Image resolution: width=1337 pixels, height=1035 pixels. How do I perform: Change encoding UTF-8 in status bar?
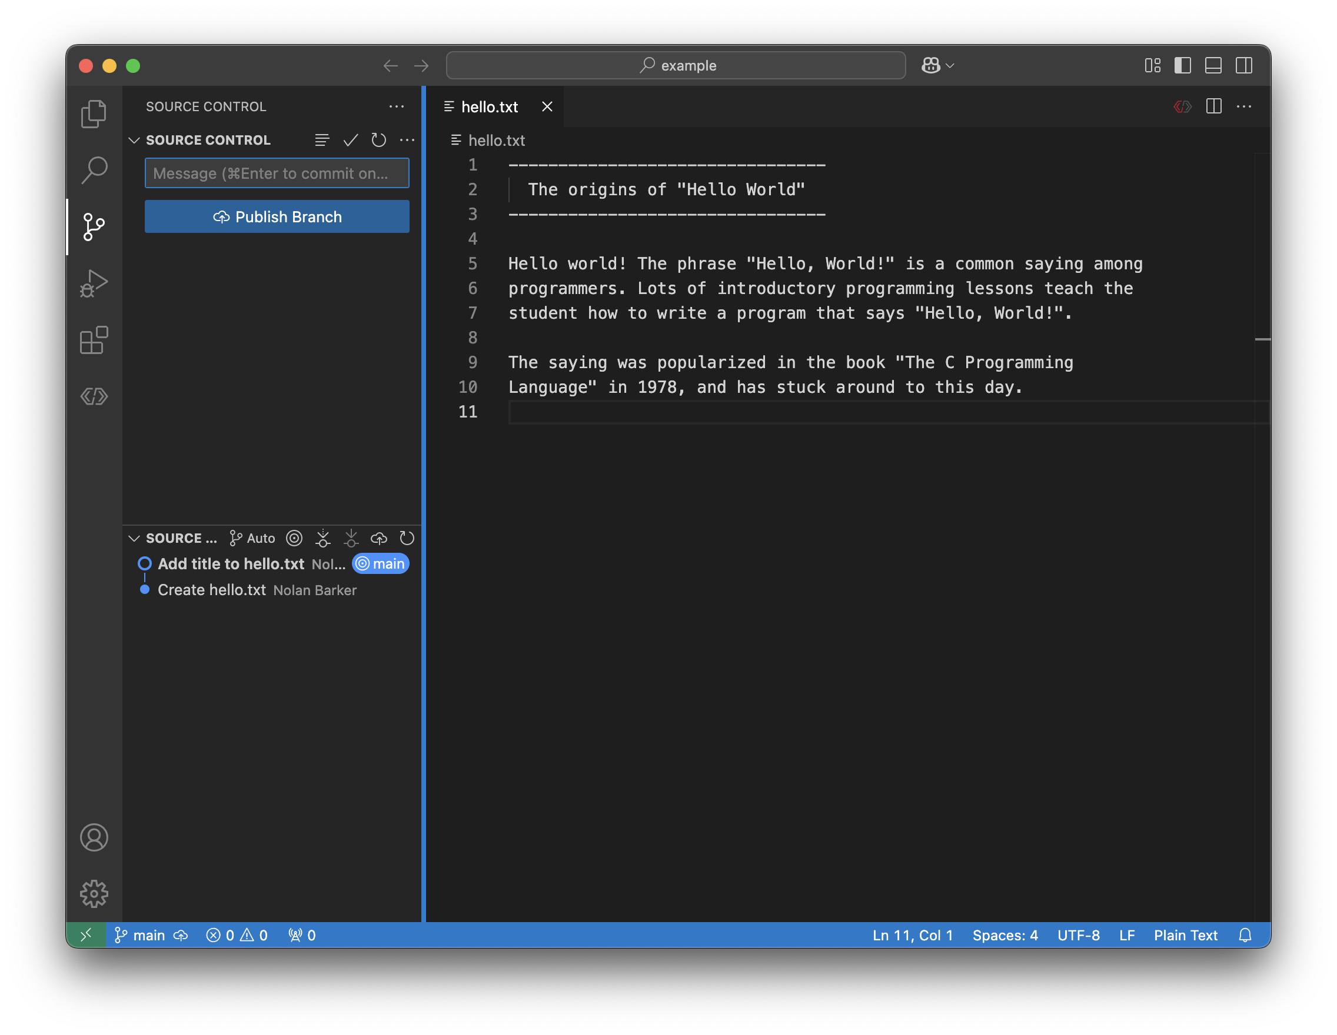click(1079, 934)
